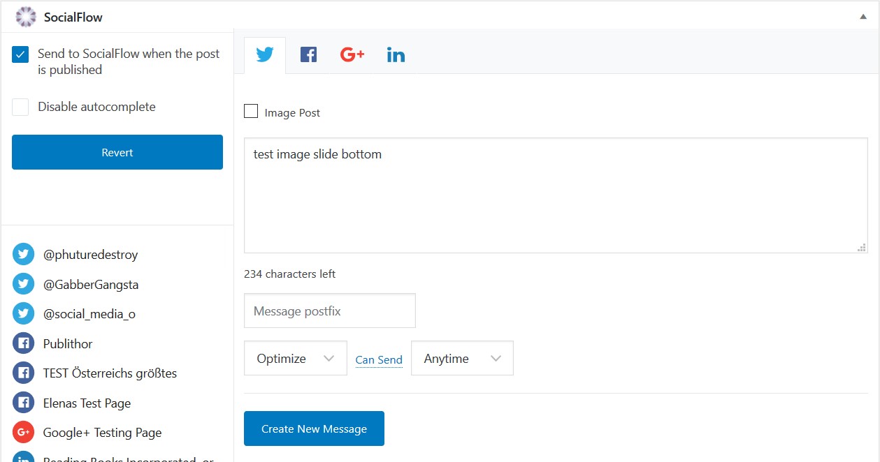Switch to the Facebook tab
This screenshot has width=880, height=462.
click(308, 55)
